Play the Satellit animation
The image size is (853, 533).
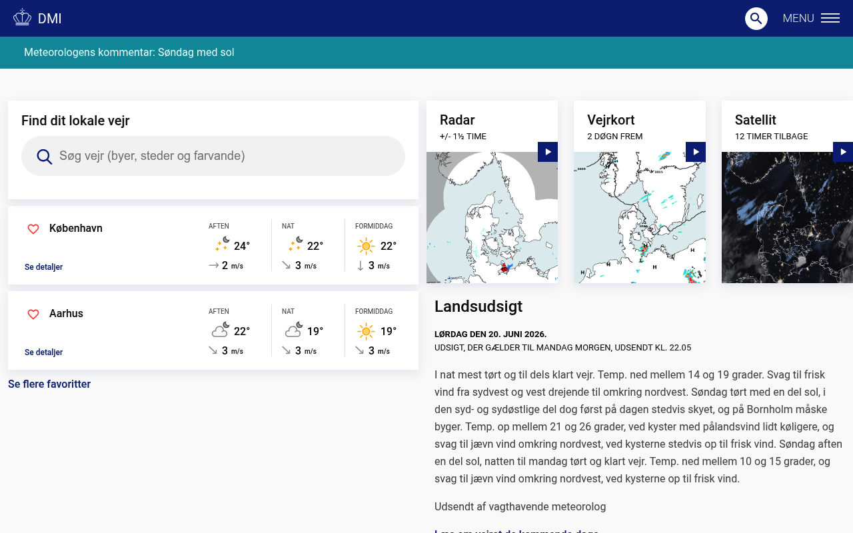(x=843, y=152)
